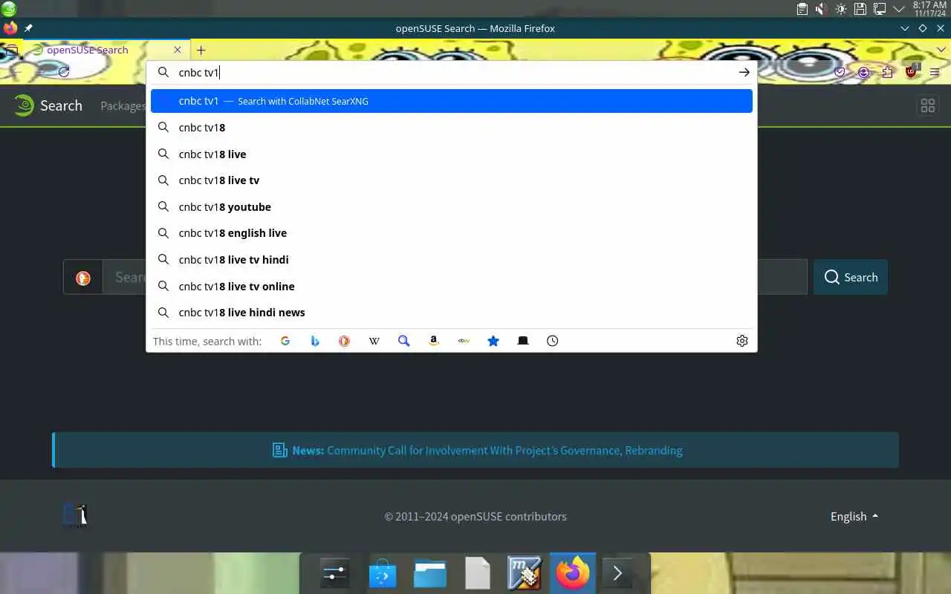Open the Firefox hamburger menu

(935, 72)
